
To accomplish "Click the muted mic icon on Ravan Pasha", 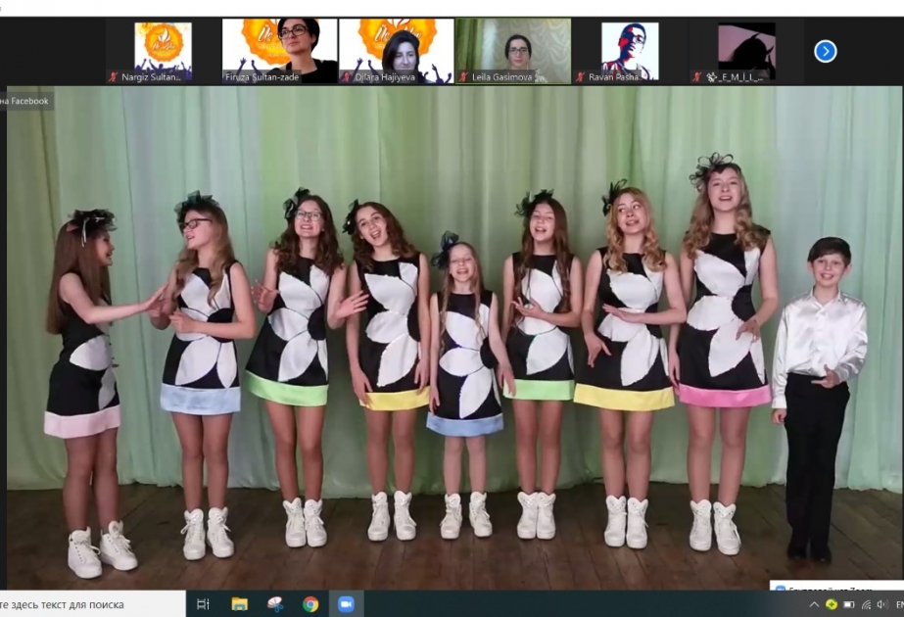I will point(581,76).
